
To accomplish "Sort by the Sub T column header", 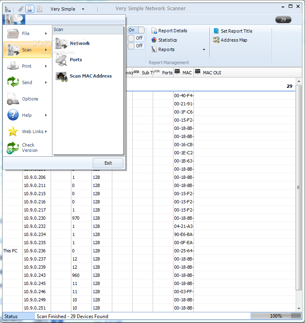I will click(143, 73).
